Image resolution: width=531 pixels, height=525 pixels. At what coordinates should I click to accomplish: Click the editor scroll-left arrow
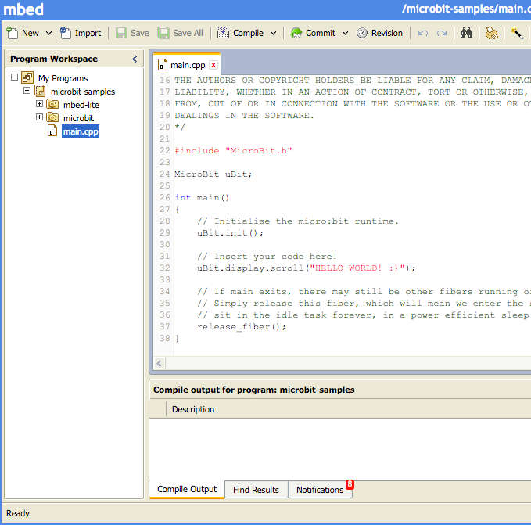pos(160,364)
